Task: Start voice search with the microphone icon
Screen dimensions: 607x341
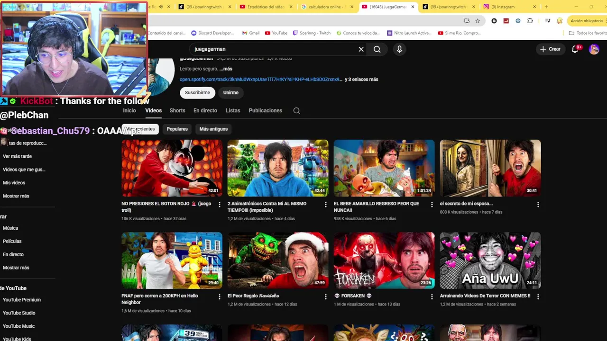Action: tap(399, 49)
